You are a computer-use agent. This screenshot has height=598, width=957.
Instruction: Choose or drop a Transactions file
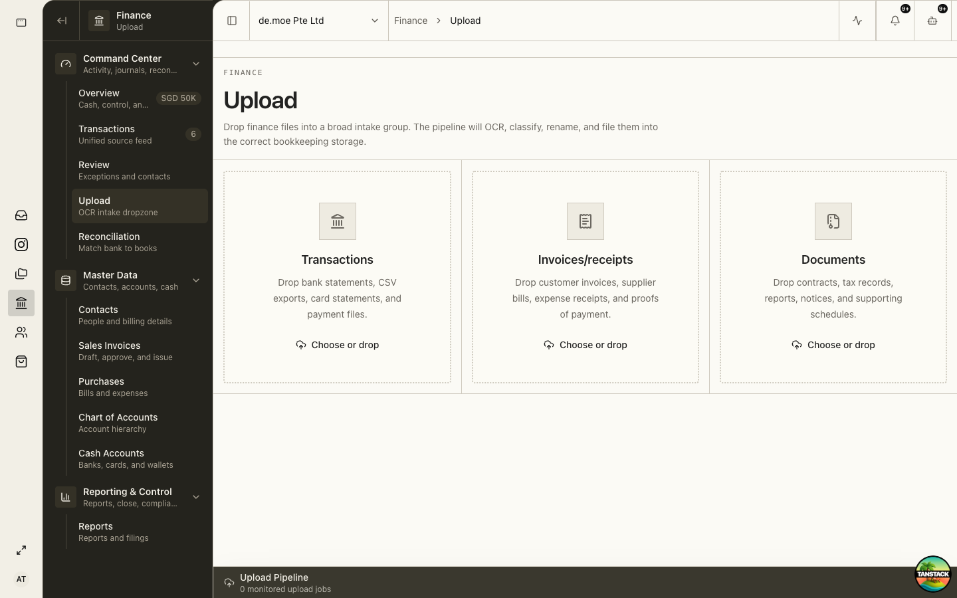(338, 345)
